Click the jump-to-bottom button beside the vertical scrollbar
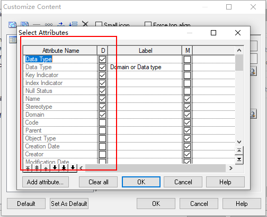This screenshot has height=217, width=267. [x=239, y=159]
